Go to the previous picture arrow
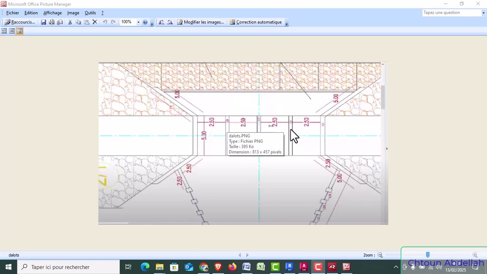 point(240,255)
